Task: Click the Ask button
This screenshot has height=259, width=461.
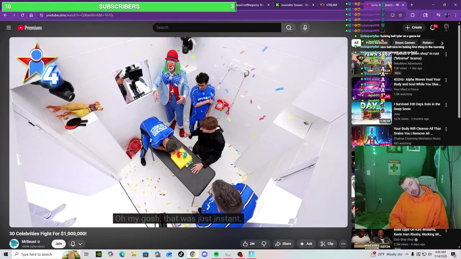Action: point(306,244)
